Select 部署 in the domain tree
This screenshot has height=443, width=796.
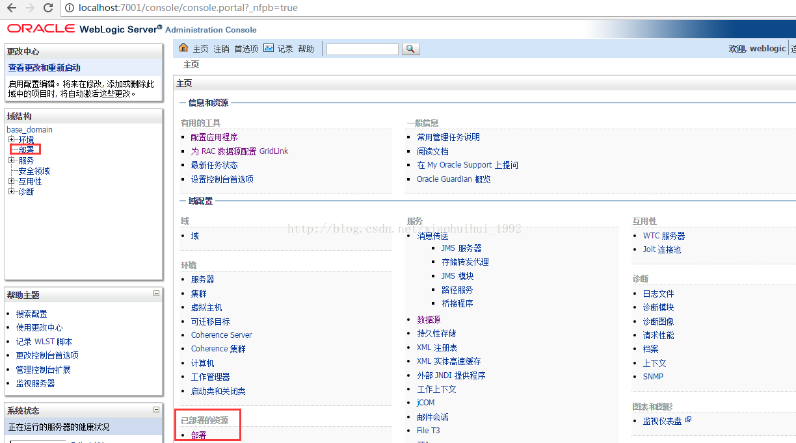(x=26, y=150)
